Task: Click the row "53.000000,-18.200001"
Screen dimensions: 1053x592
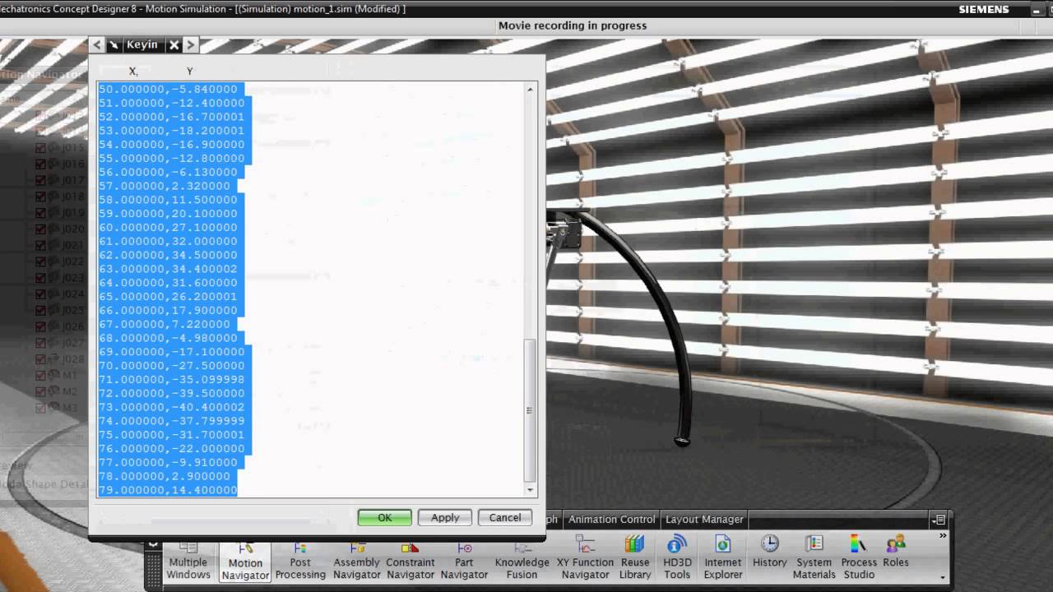Action: pyautogui.click(x=171, y=131)
